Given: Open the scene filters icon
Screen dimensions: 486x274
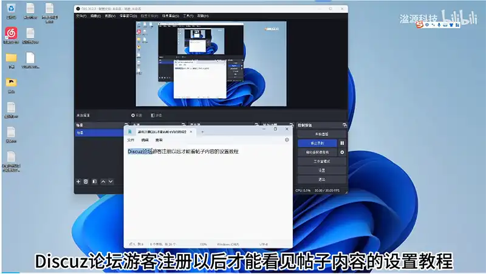Looking at the screenshot, I should (95, 181).
